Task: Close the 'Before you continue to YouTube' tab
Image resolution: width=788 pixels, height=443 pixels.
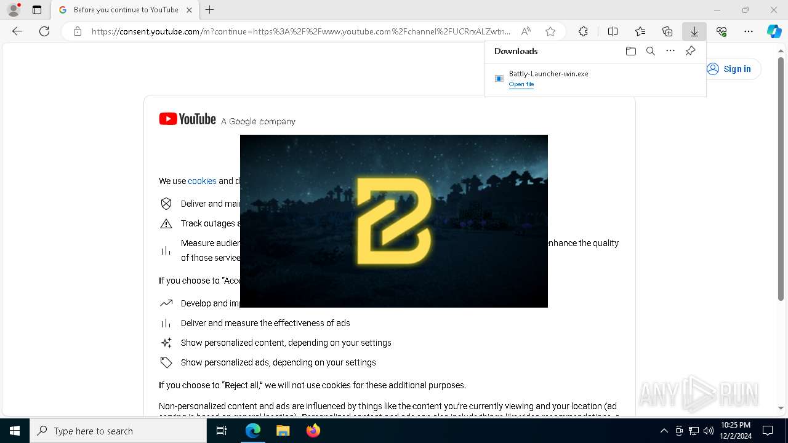Action: (189, 10)
